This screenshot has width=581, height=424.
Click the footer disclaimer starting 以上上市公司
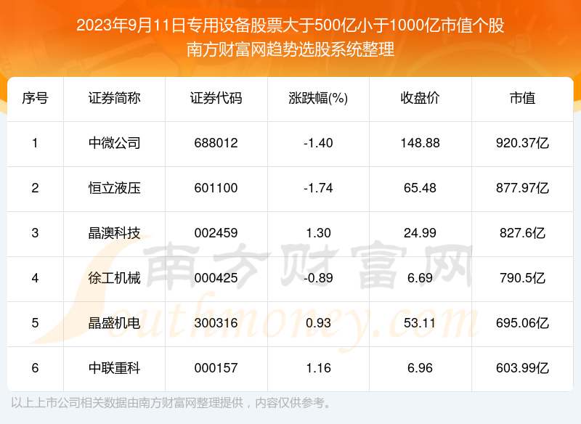[x=171, y=403]
